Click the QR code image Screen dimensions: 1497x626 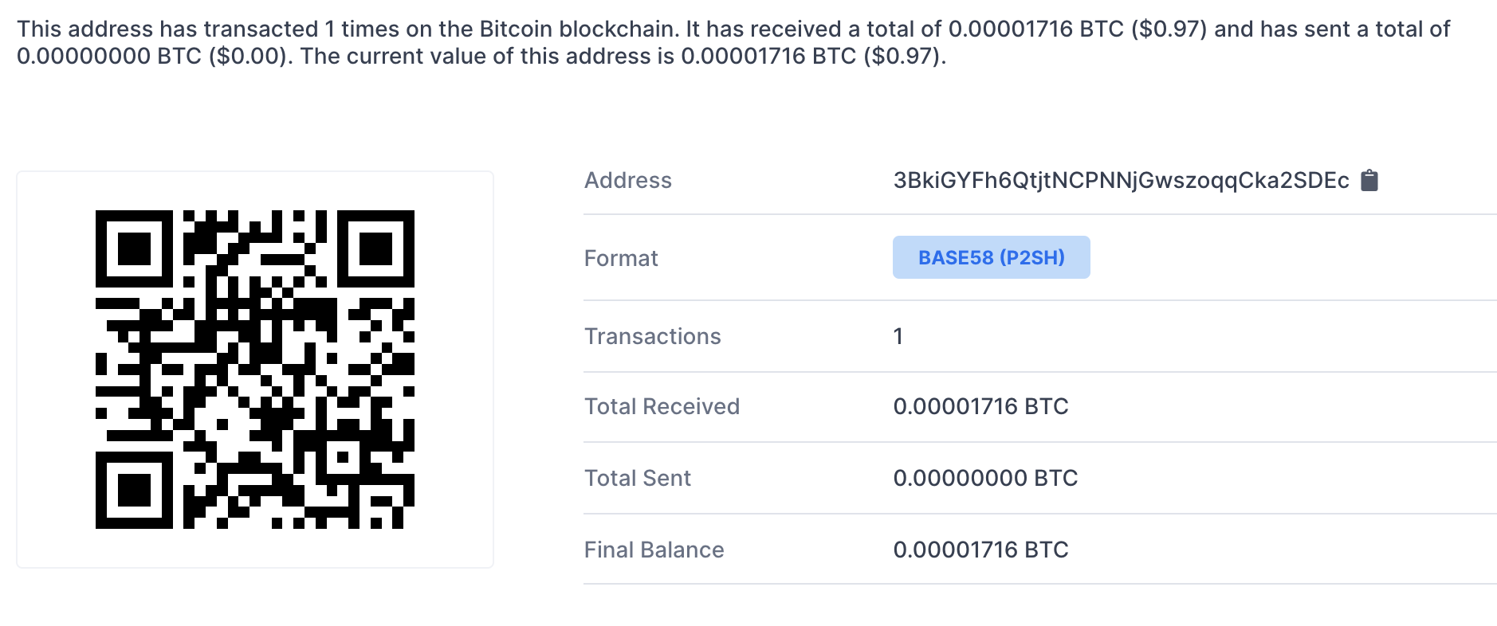pos(255,370)
